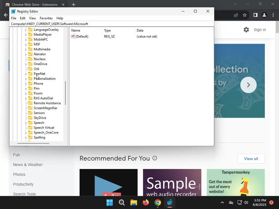
Task: Click the (Default) string value icon
Action: coord(73,36)
